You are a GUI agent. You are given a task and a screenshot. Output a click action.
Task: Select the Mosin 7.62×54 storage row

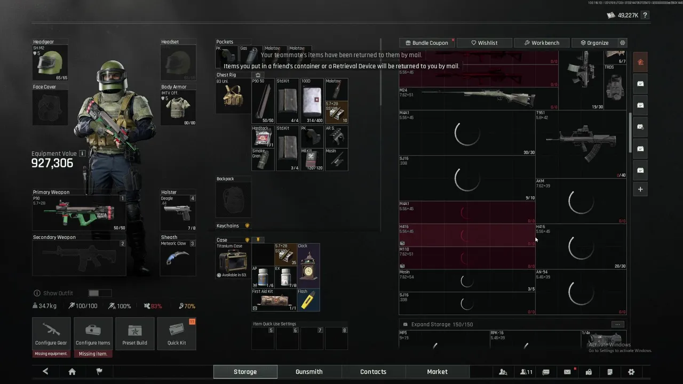click(x=467, y=281)
